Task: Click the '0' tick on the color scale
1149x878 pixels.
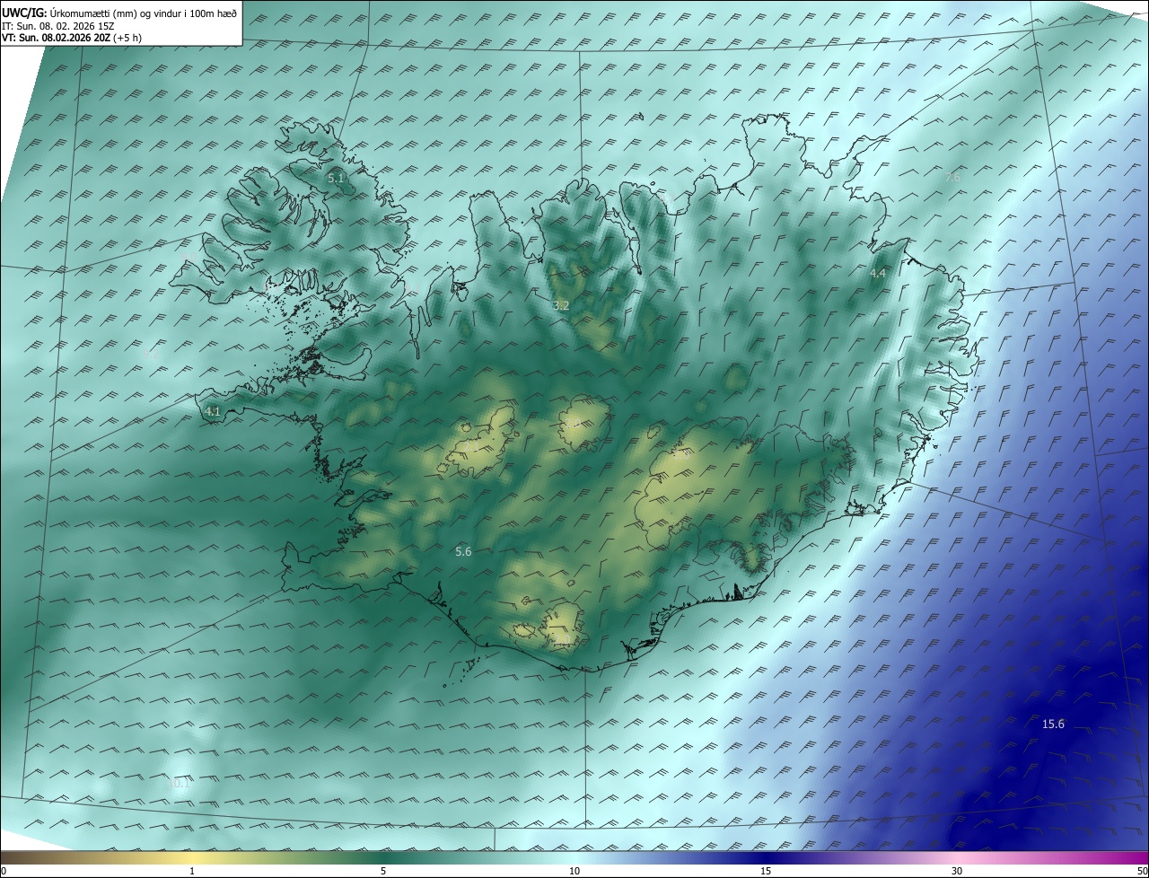Action: [4, 871]
